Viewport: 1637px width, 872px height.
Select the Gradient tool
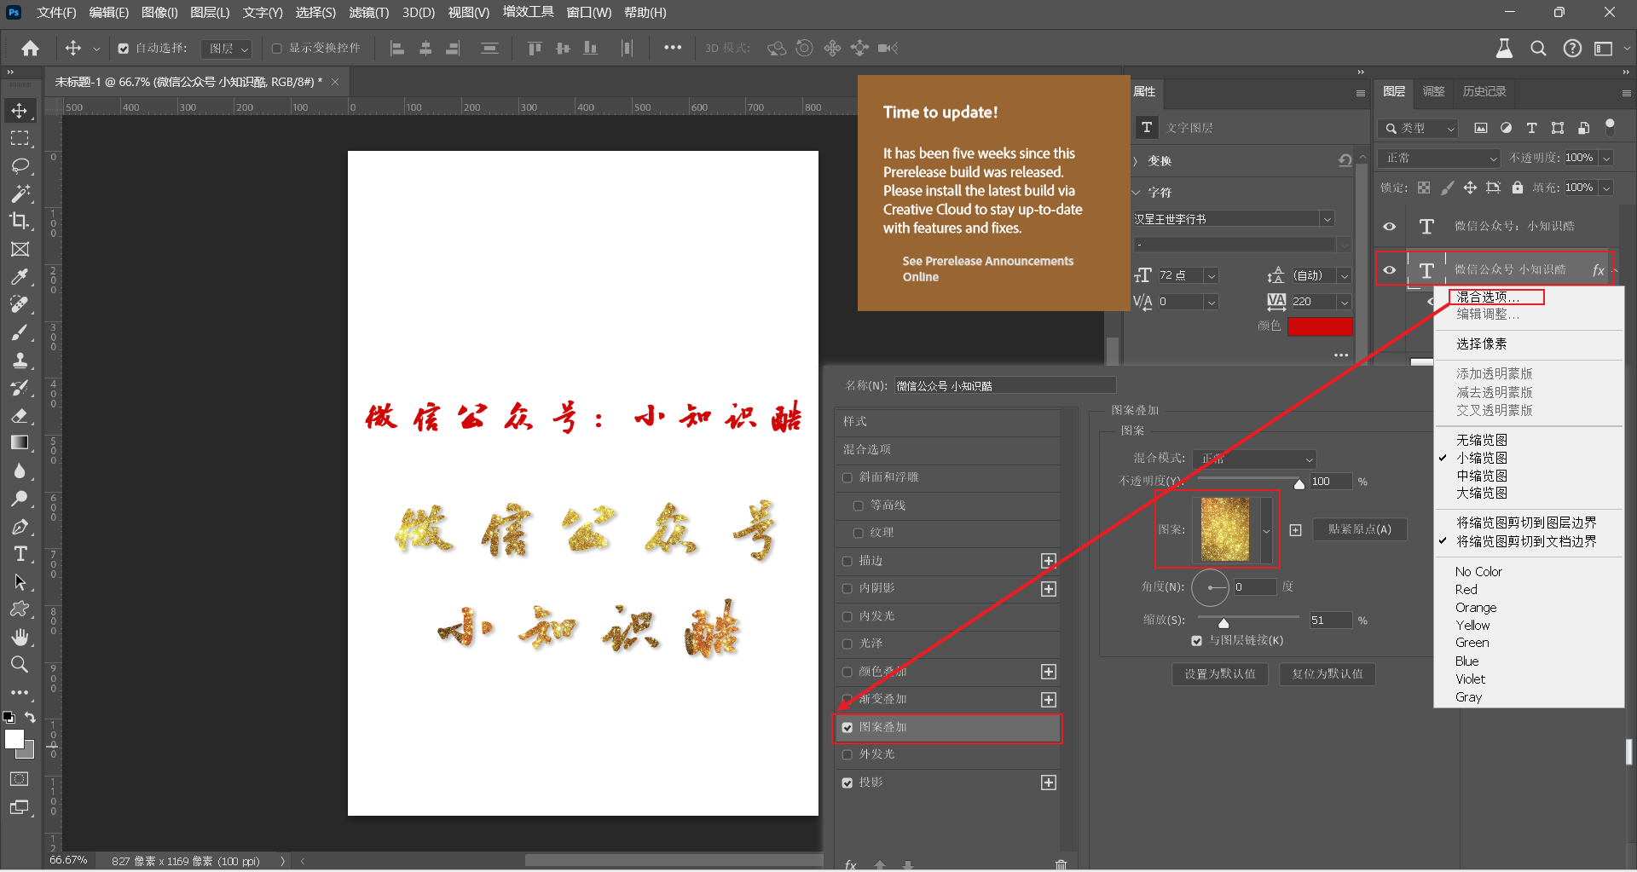coord(20,442)
